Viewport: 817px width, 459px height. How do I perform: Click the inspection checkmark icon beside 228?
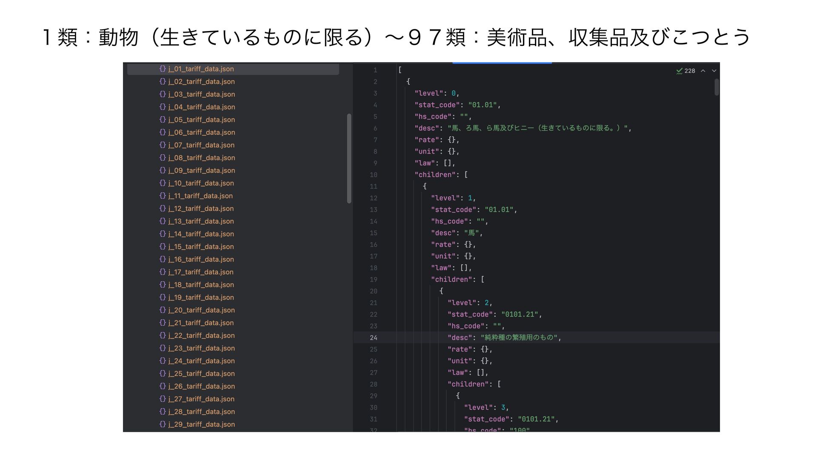tap(679, 71)
